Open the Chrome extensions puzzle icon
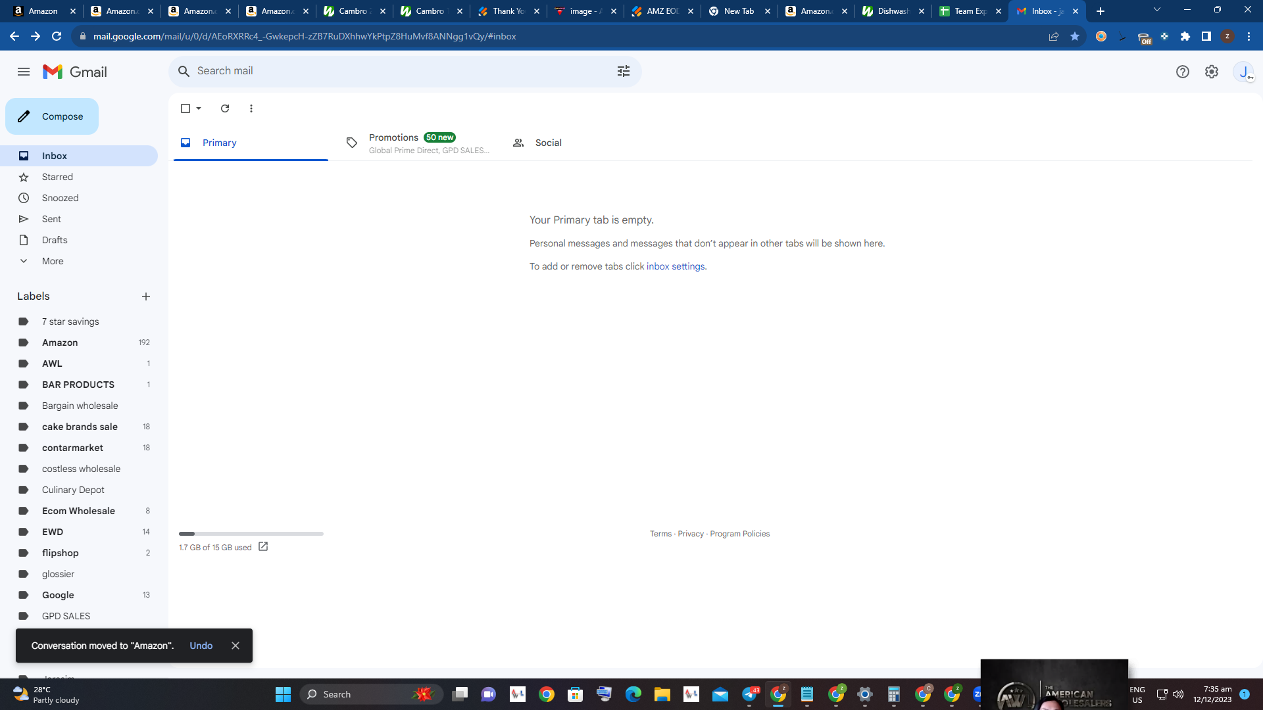Screen dimensions: 1263x710 pos(1185,36)
